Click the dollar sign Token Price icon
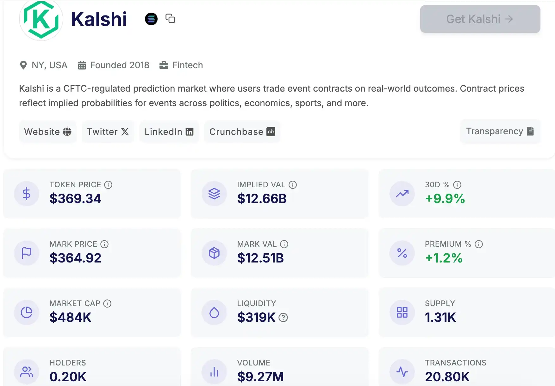This screenshot has width=555, height=386. (x=27, y=194)
